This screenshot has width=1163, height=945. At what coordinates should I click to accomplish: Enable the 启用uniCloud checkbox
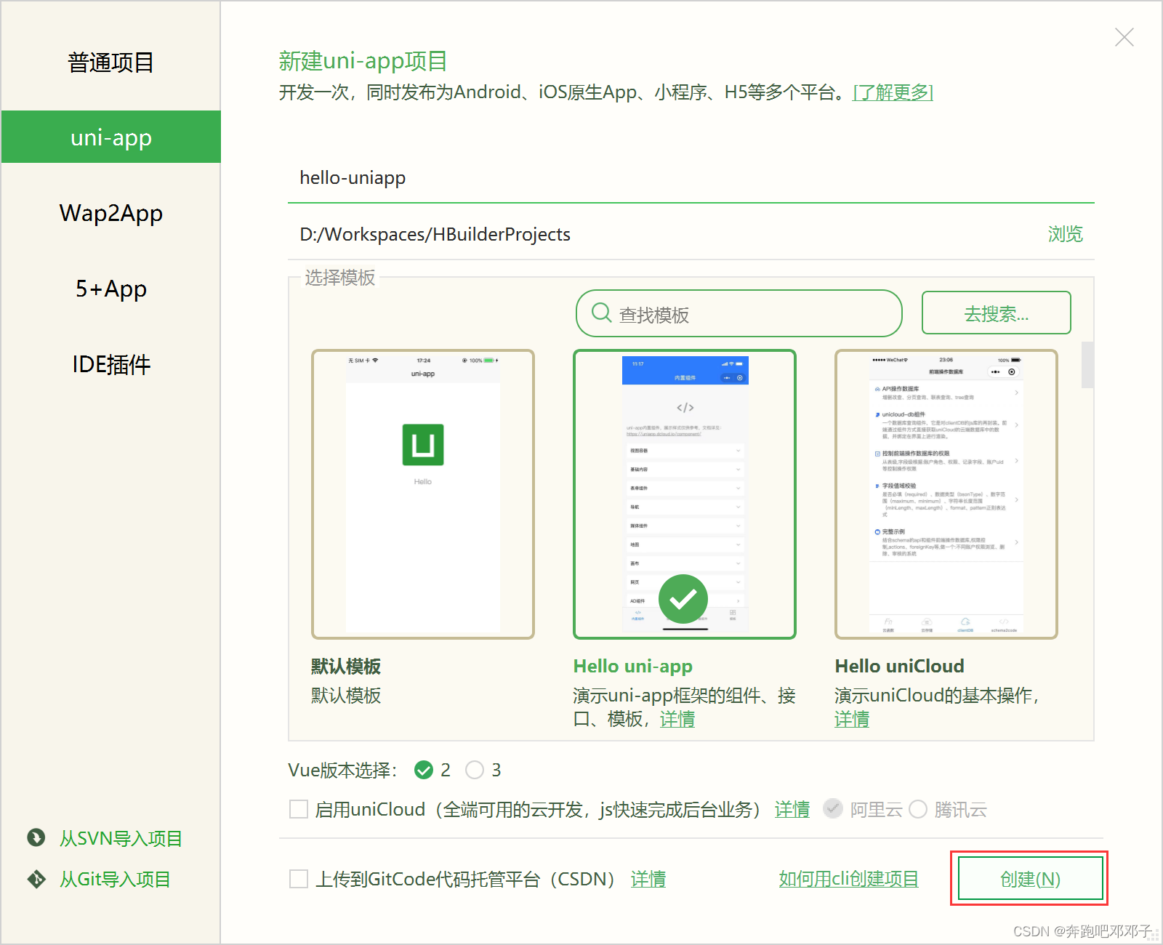299,809
